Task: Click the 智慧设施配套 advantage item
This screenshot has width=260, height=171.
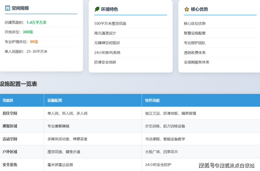Action: point(195,33)
